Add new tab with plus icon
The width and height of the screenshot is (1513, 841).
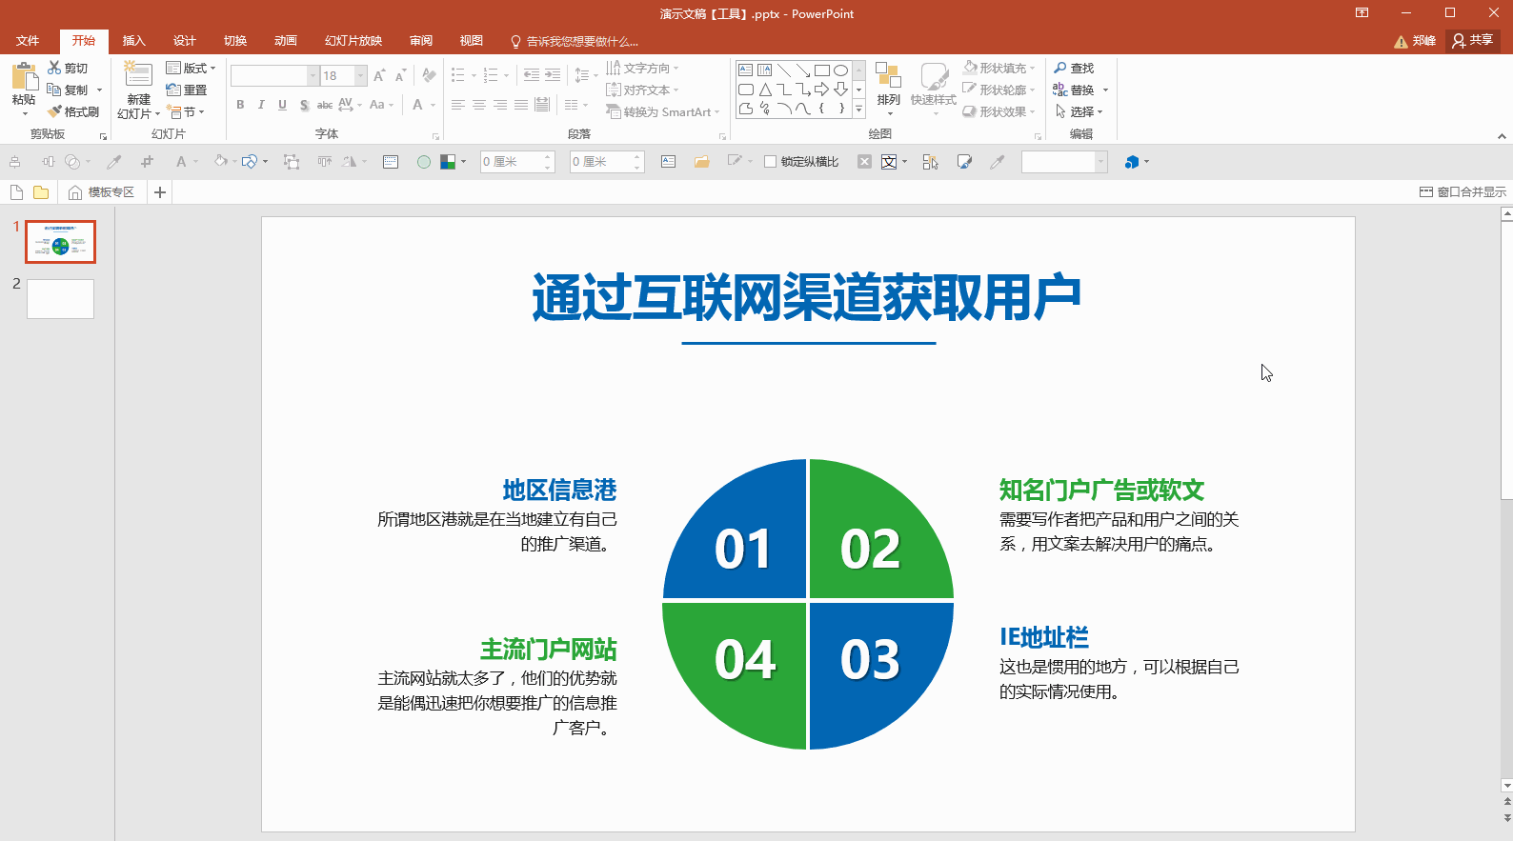(160, 192)
